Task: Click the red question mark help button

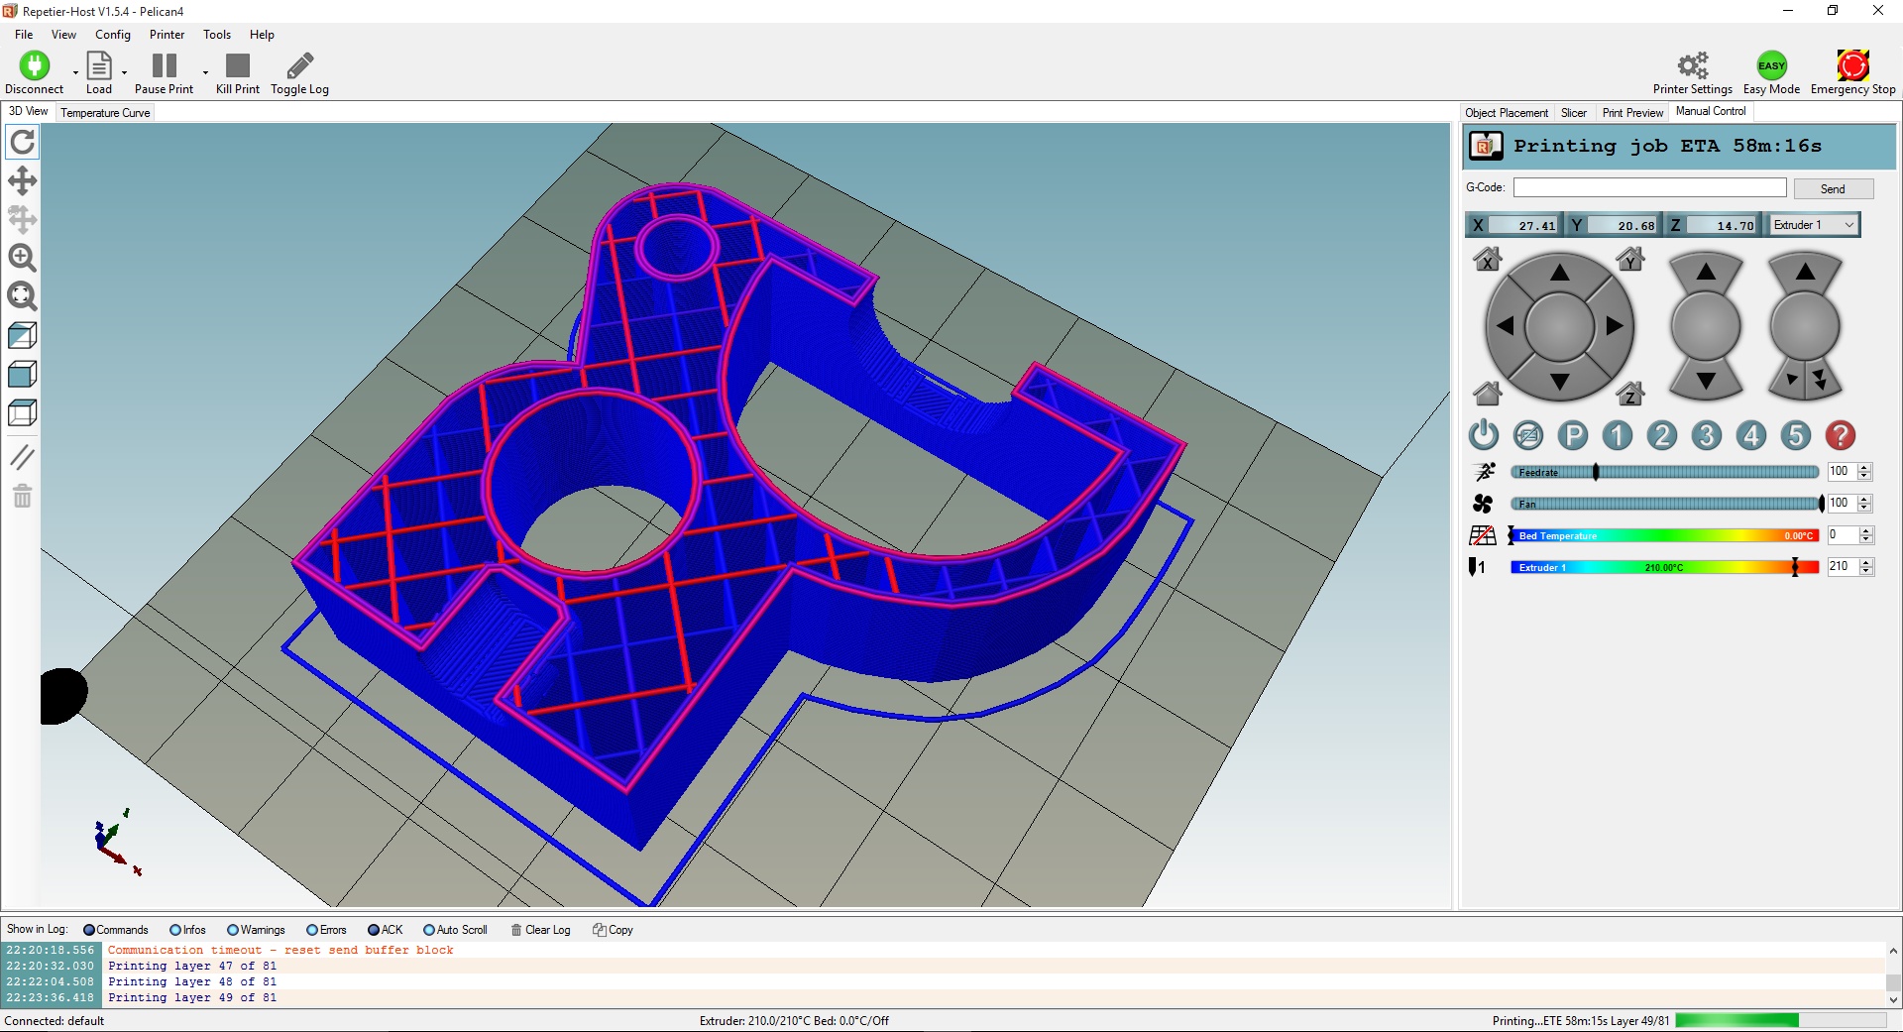Action: click(x=1841, y=435)
